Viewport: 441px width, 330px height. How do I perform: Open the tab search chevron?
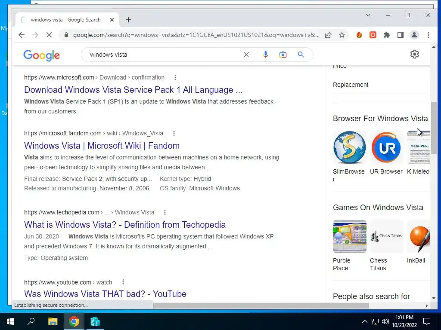click(368, 15)
